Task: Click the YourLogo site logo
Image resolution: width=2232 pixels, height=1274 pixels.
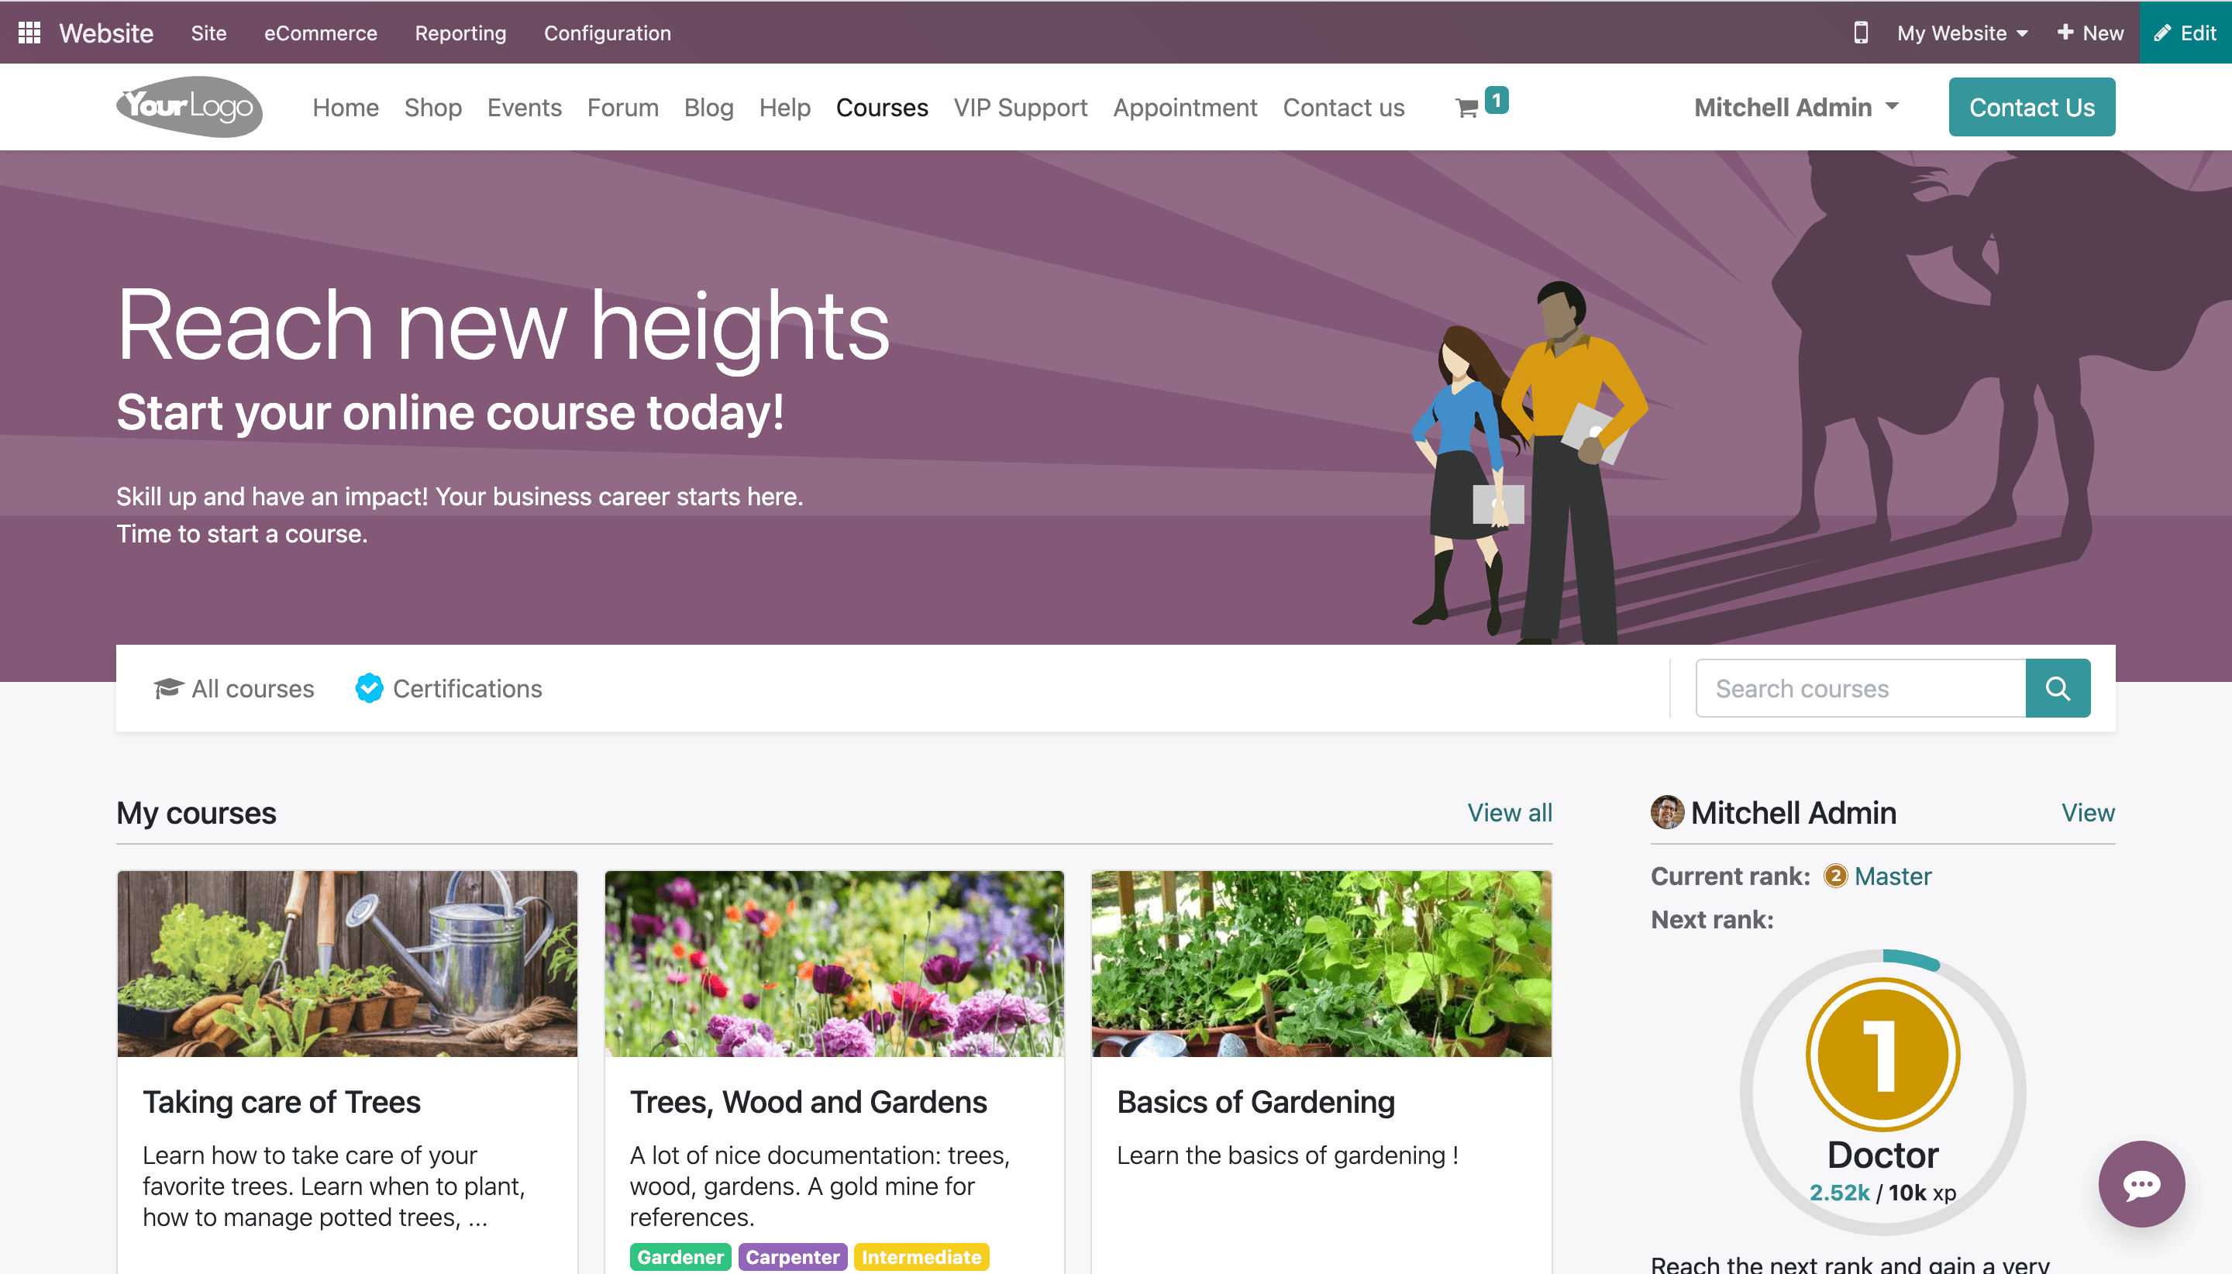Action: tap(189, 107)
